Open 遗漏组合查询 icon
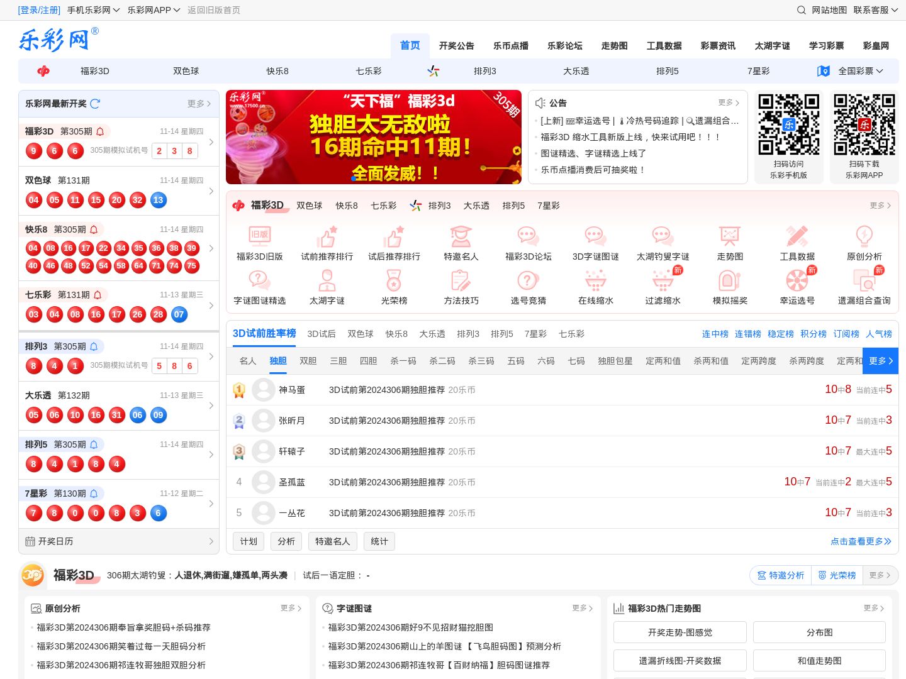The height and width of the screenshot is (679, 906). click(864, 280)
